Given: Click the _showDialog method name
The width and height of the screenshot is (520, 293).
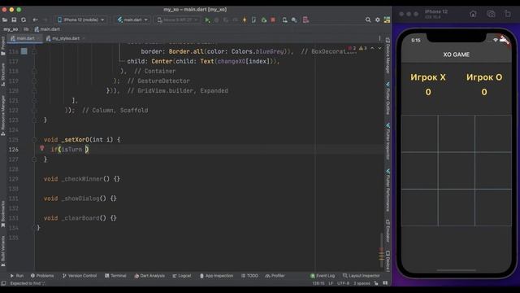Looking at the screenshot, I should coord(80,199).
